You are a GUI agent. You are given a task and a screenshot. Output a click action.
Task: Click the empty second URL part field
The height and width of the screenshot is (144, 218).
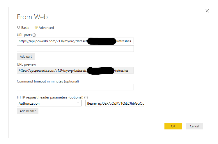[x=75, y=49]
